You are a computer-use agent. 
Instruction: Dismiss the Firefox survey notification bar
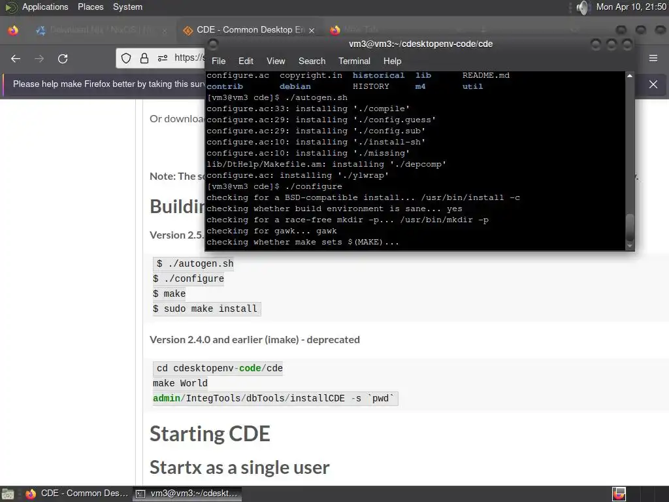(x=653, y=84)
